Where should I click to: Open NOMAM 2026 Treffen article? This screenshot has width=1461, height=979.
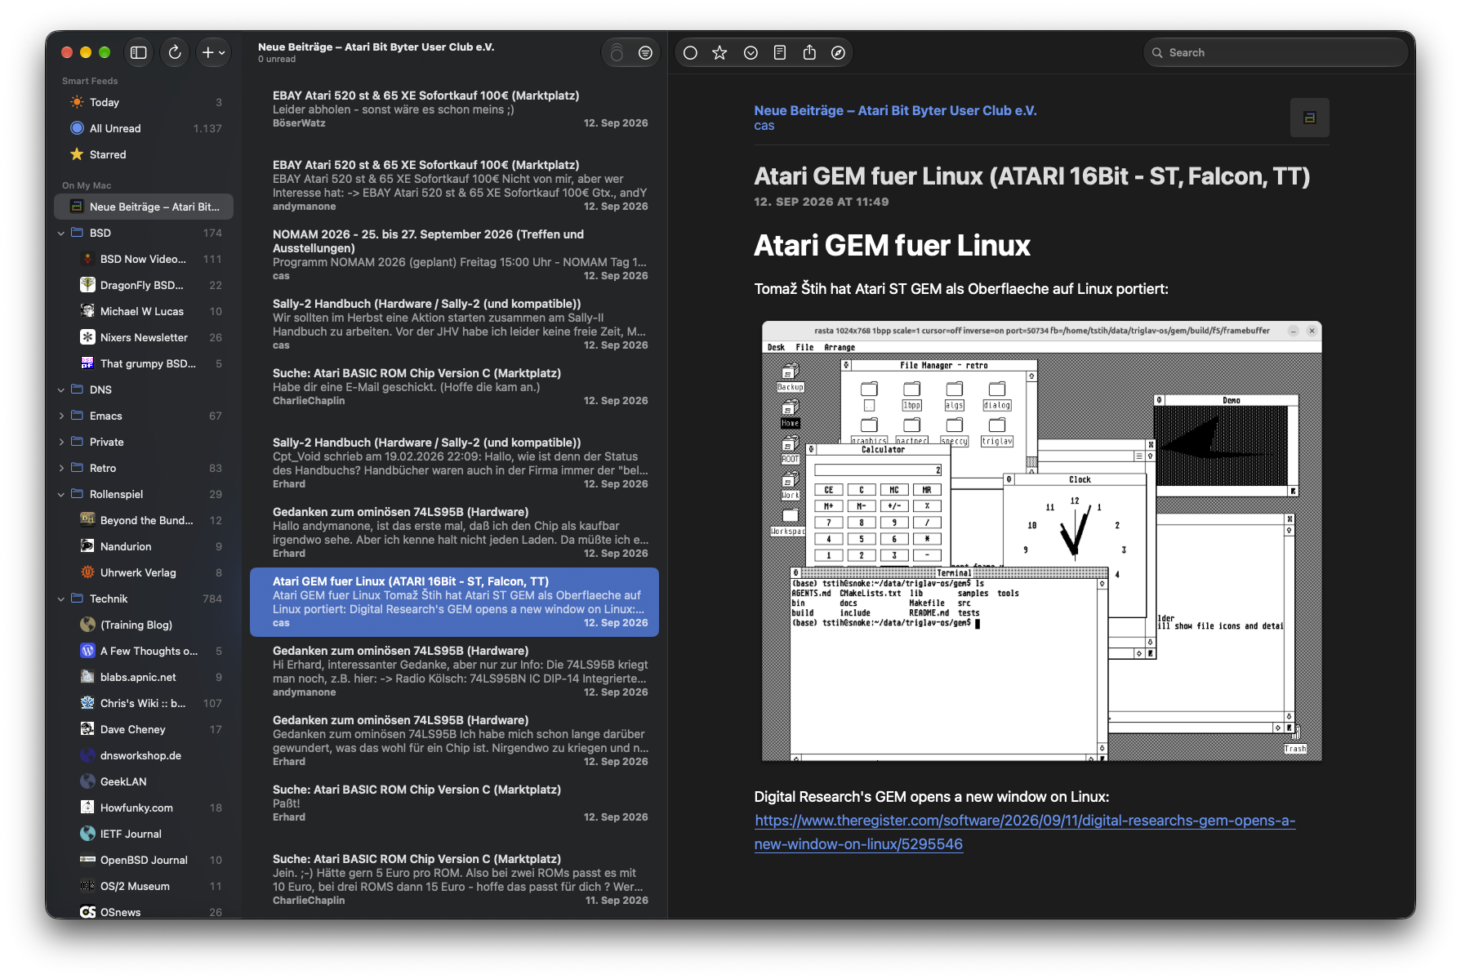pyautogui.click(x=454, y=255)
